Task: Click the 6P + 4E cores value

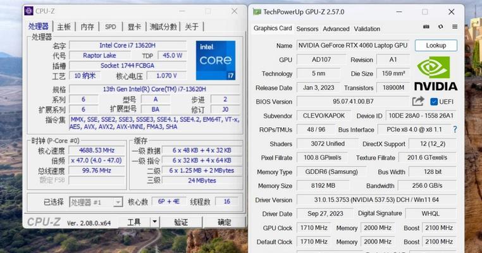Action: click(x=168, y=202)
